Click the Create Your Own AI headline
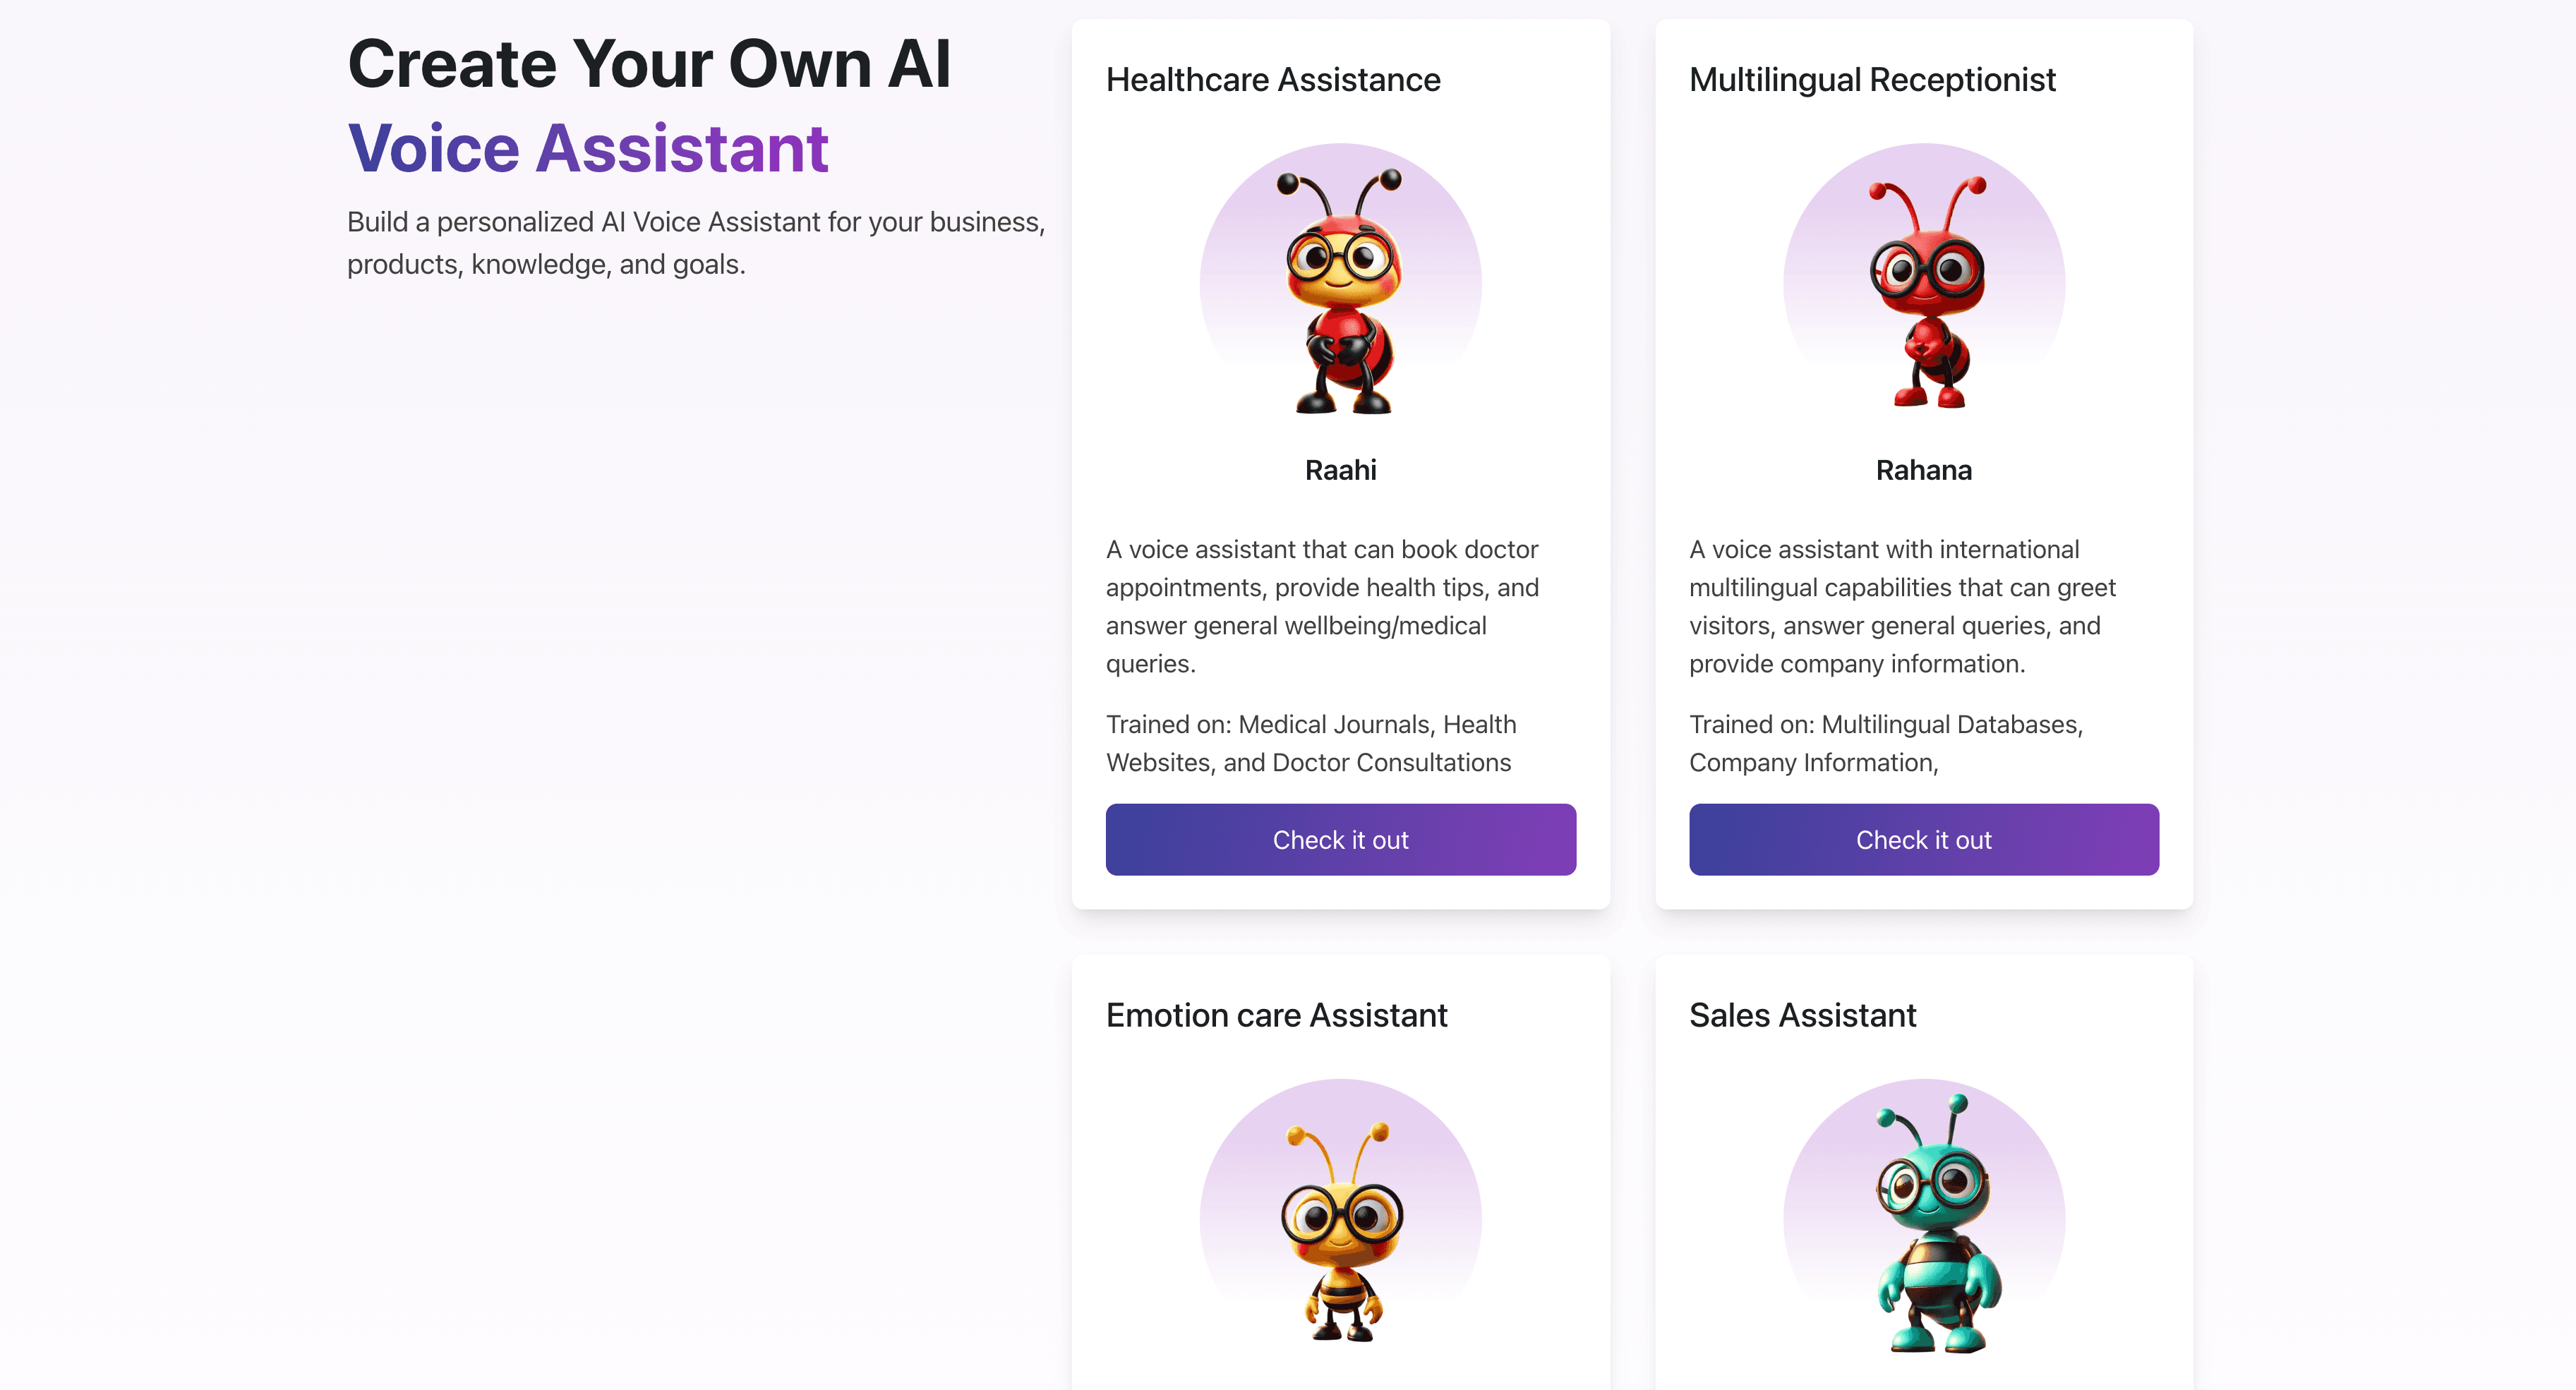The height and width of the screenshot is (1390, 2576). click(649, 64)
